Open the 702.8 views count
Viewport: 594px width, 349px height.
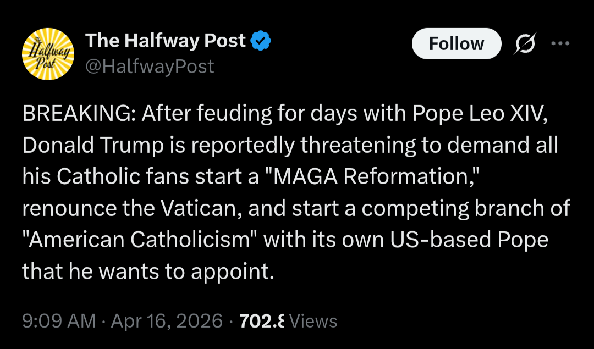coord(262,320)
